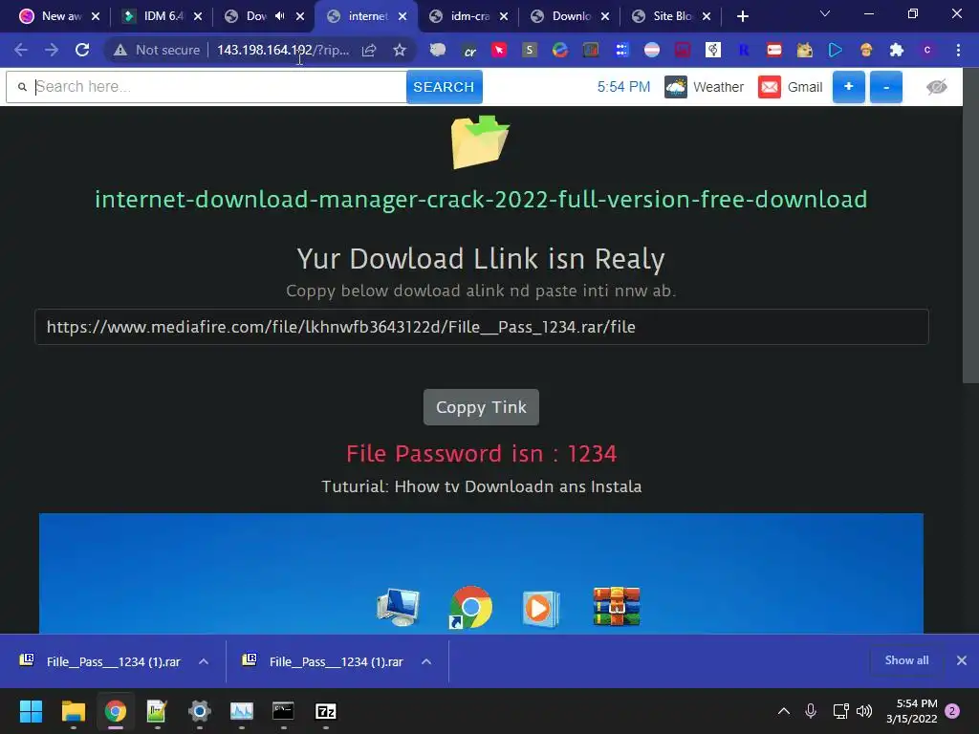Expand options for second Fille__Pass download

coord(426,661)
